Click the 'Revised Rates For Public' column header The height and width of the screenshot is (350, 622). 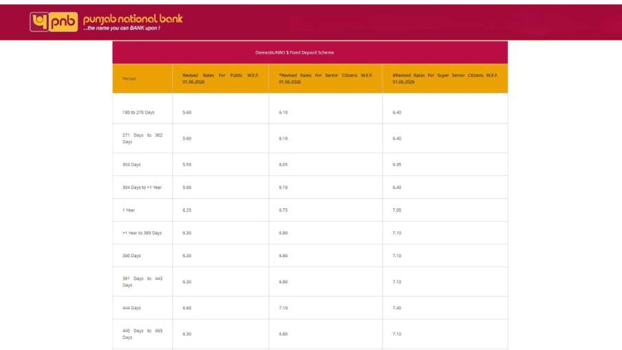[x=221, y=78]
